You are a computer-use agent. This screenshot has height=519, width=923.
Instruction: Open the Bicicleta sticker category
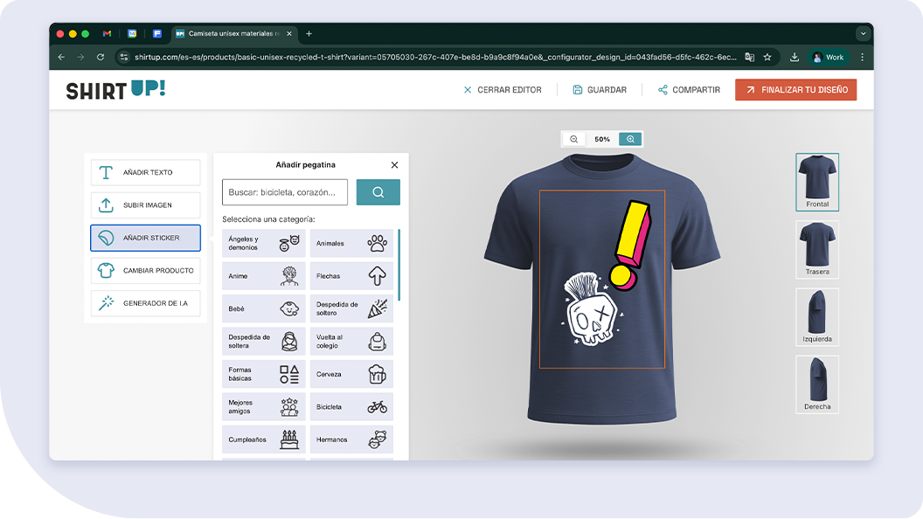(351, 406)
